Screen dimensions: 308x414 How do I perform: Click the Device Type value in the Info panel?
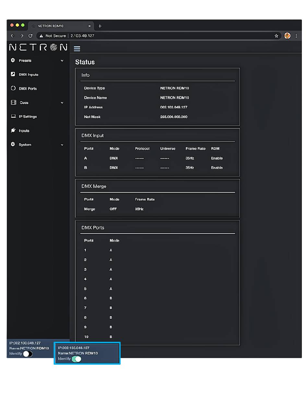pyautogui.click(x=174, y=88)
